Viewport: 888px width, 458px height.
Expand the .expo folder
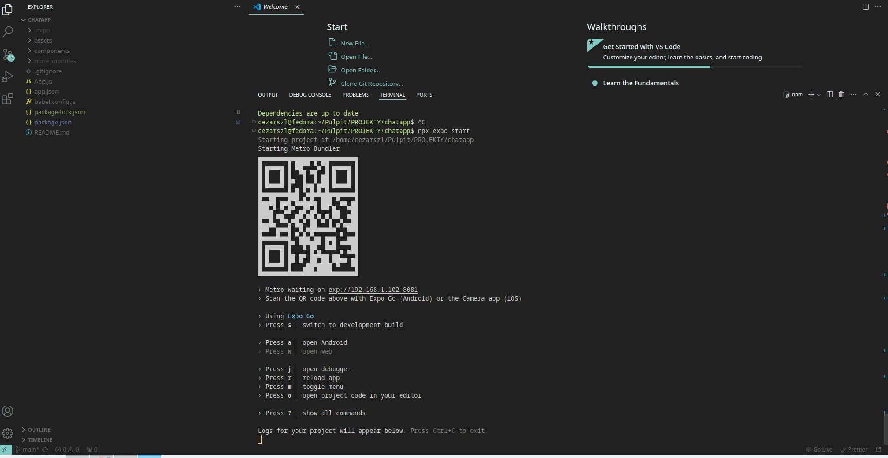pos(42,30)
